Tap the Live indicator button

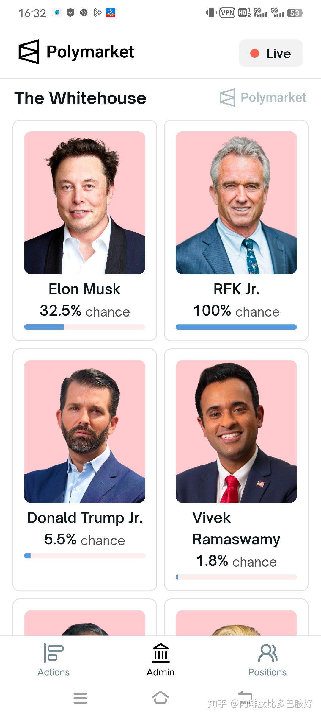(x=271, y=53)
